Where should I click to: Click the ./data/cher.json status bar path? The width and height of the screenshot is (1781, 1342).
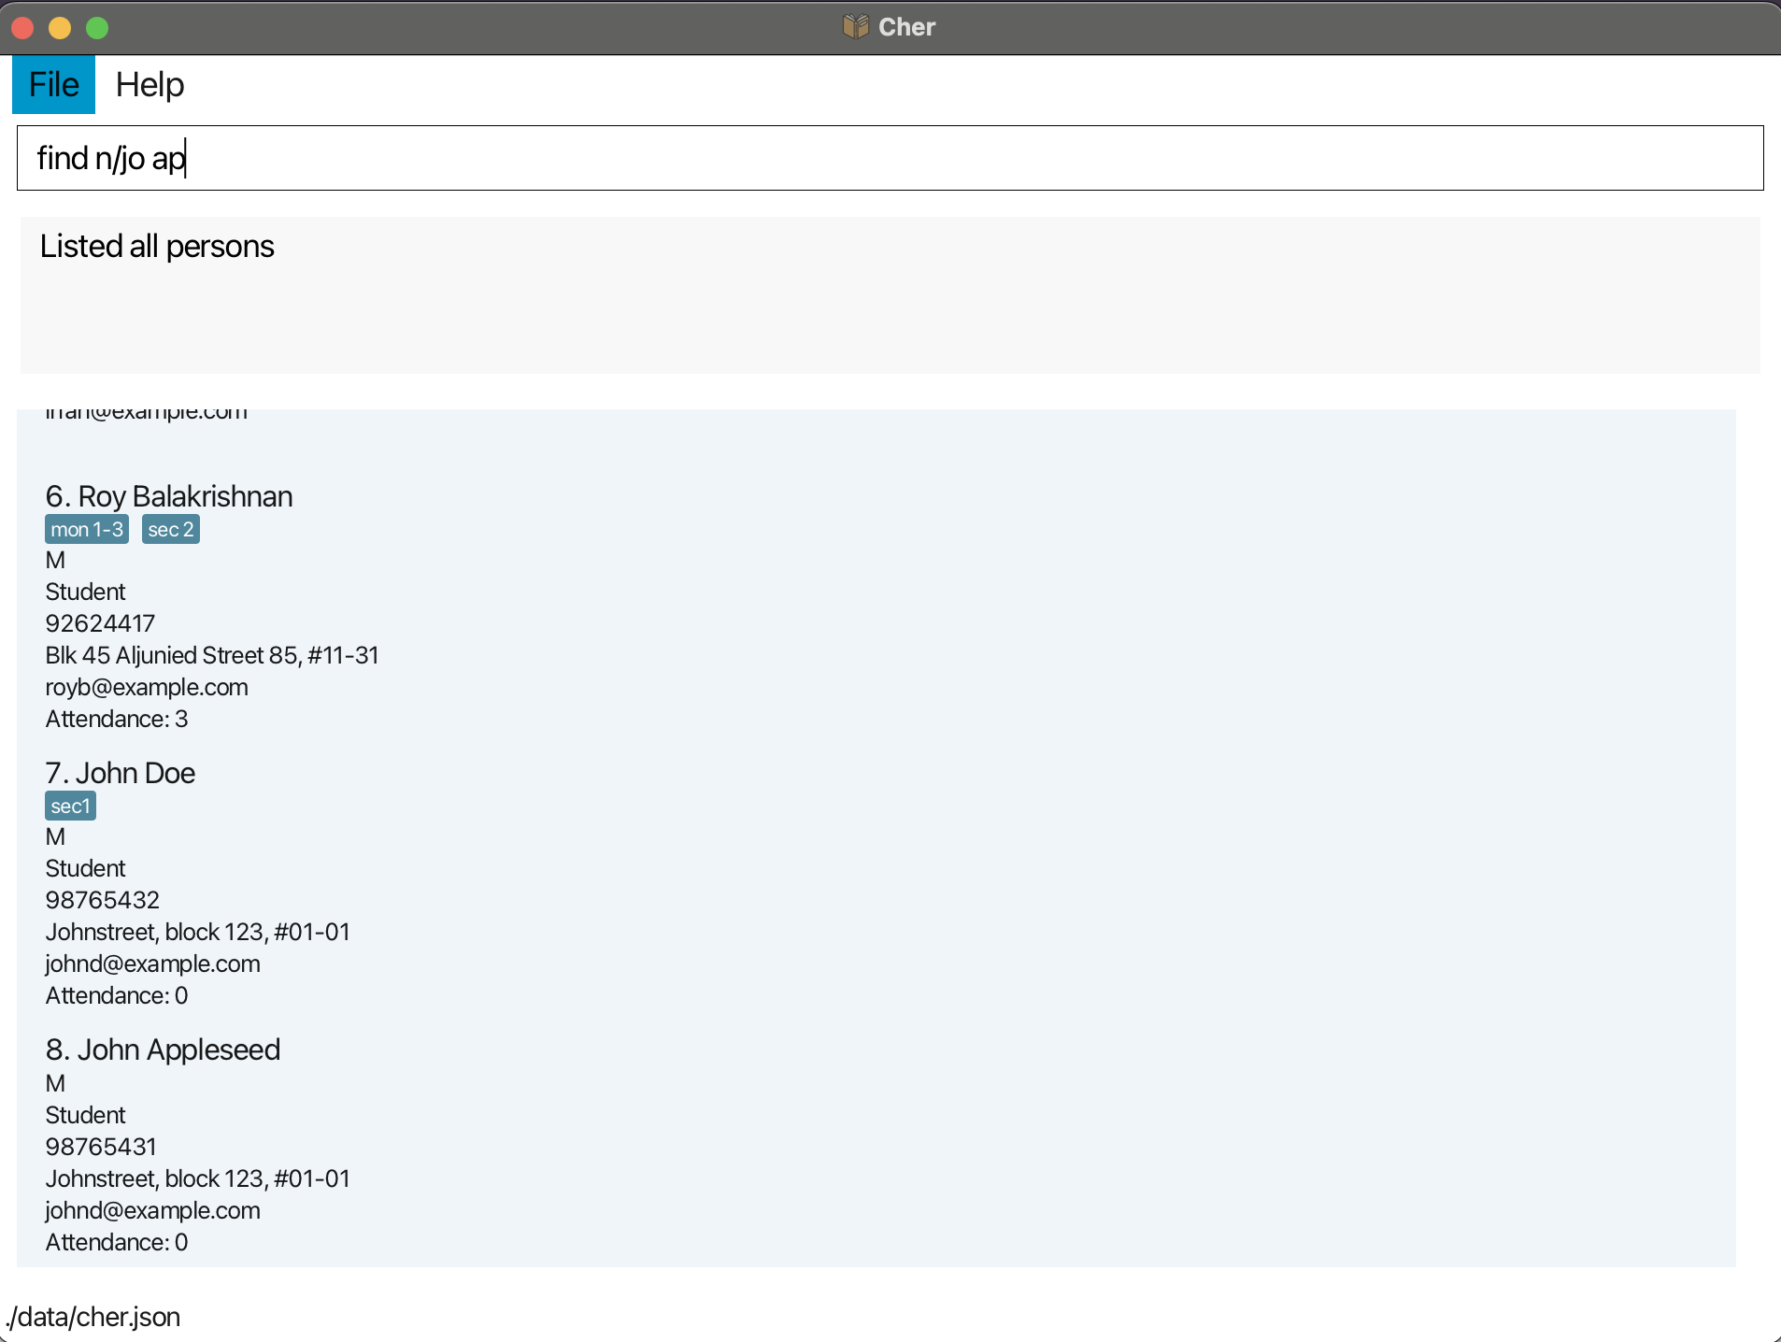(x=93, y=1317)
